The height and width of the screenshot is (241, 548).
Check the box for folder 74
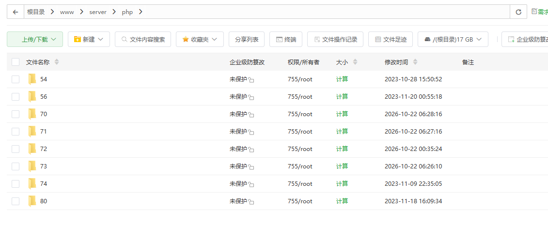[16, 184]
